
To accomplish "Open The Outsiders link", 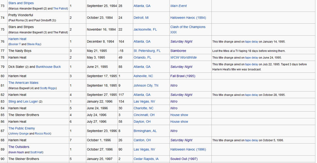I will coord(19,147).
